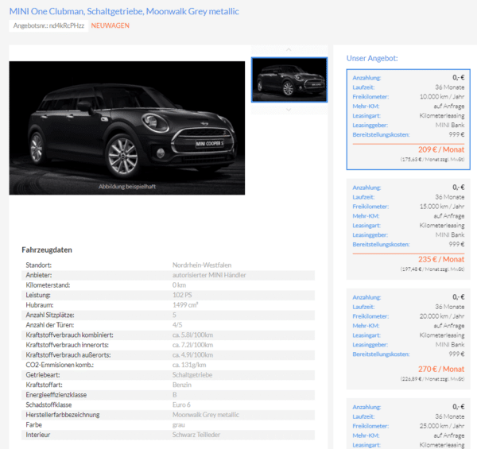Select the 25.000 km / Jahr offer card
Screen dimensions: 477x449
point(409,424)
